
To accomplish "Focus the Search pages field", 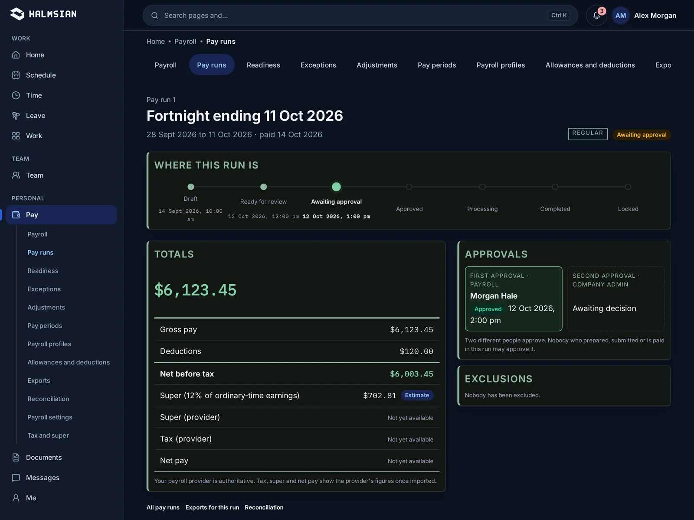I will click(360, 16).
